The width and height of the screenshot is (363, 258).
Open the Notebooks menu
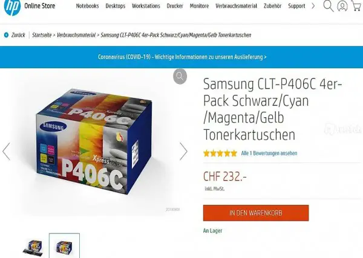pos(87,6)
